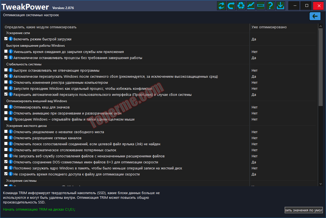Info icon for 'Постоянно загружать ядро Windows'
Image resolution: width=326 pixels, height=218 pixels.
(x=11, y=168)
